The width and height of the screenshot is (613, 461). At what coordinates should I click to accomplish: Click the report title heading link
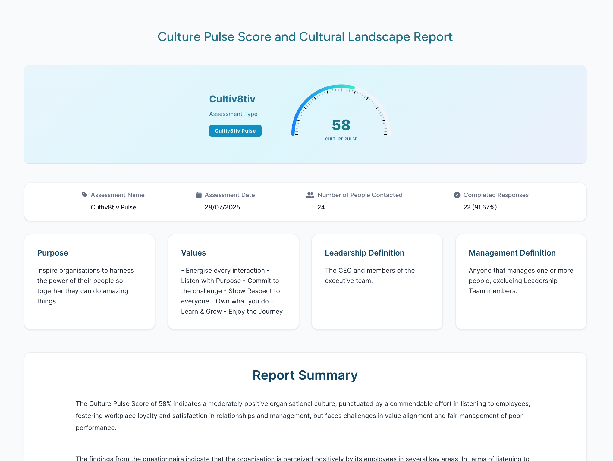(305, 36)
